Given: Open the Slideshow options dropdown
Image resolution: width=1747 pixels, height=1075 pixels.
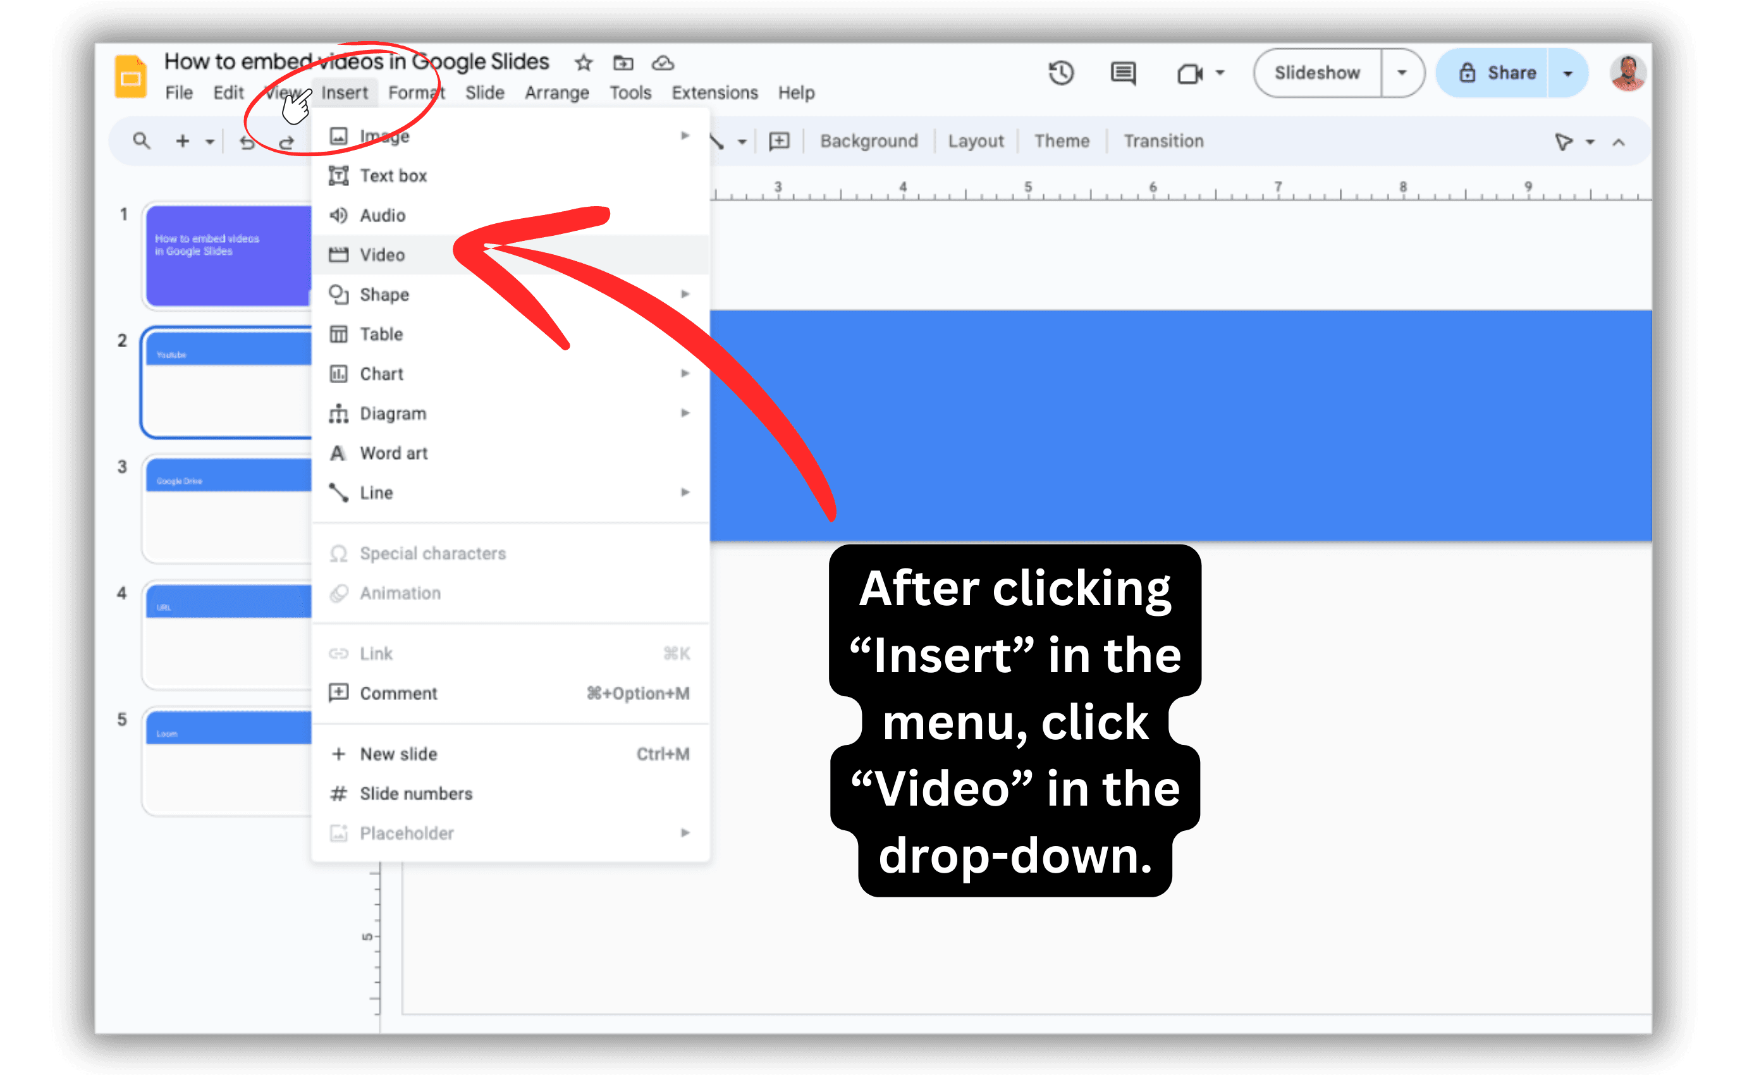Looking at the screenshot, I should click(x=1401, y=73).
